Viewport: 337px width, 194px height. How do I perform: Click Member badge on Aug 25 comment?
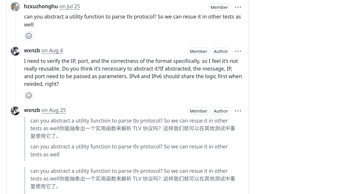pyautogui.click(x=198, y=111)
